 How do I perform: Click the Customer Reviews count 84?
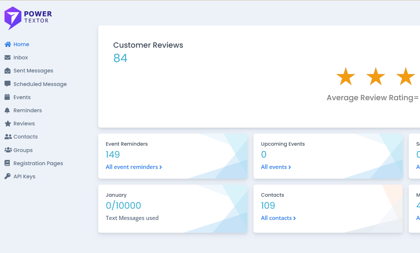pyautogui.click(x=120, y=58)
